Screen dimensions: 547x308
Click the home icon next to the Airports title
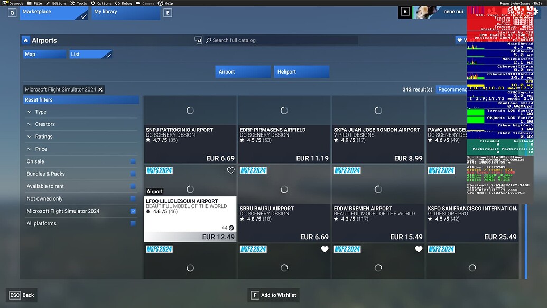(25, 40)
